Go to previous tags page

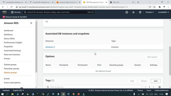point(145,87)
